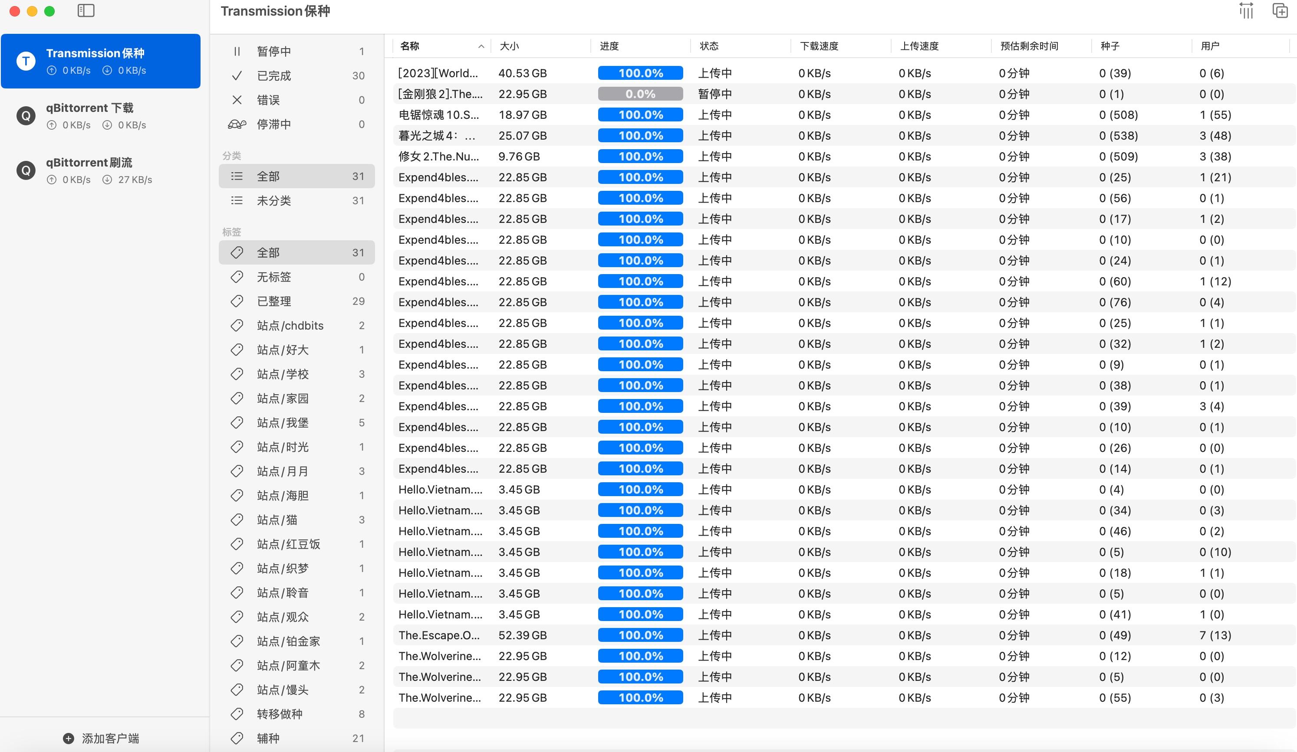1297x752 pixels.
Task: Select the 修女 2.The.Nu torrent row
Action: (844, 157)
